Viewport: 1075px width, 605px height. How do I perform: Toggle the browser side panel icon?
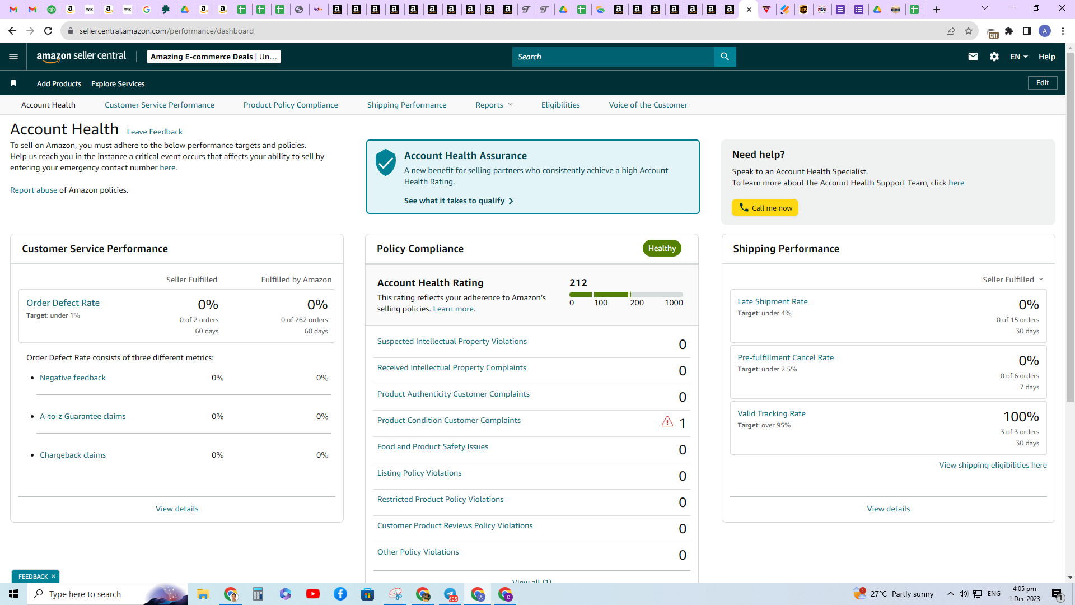(1027, 31)
